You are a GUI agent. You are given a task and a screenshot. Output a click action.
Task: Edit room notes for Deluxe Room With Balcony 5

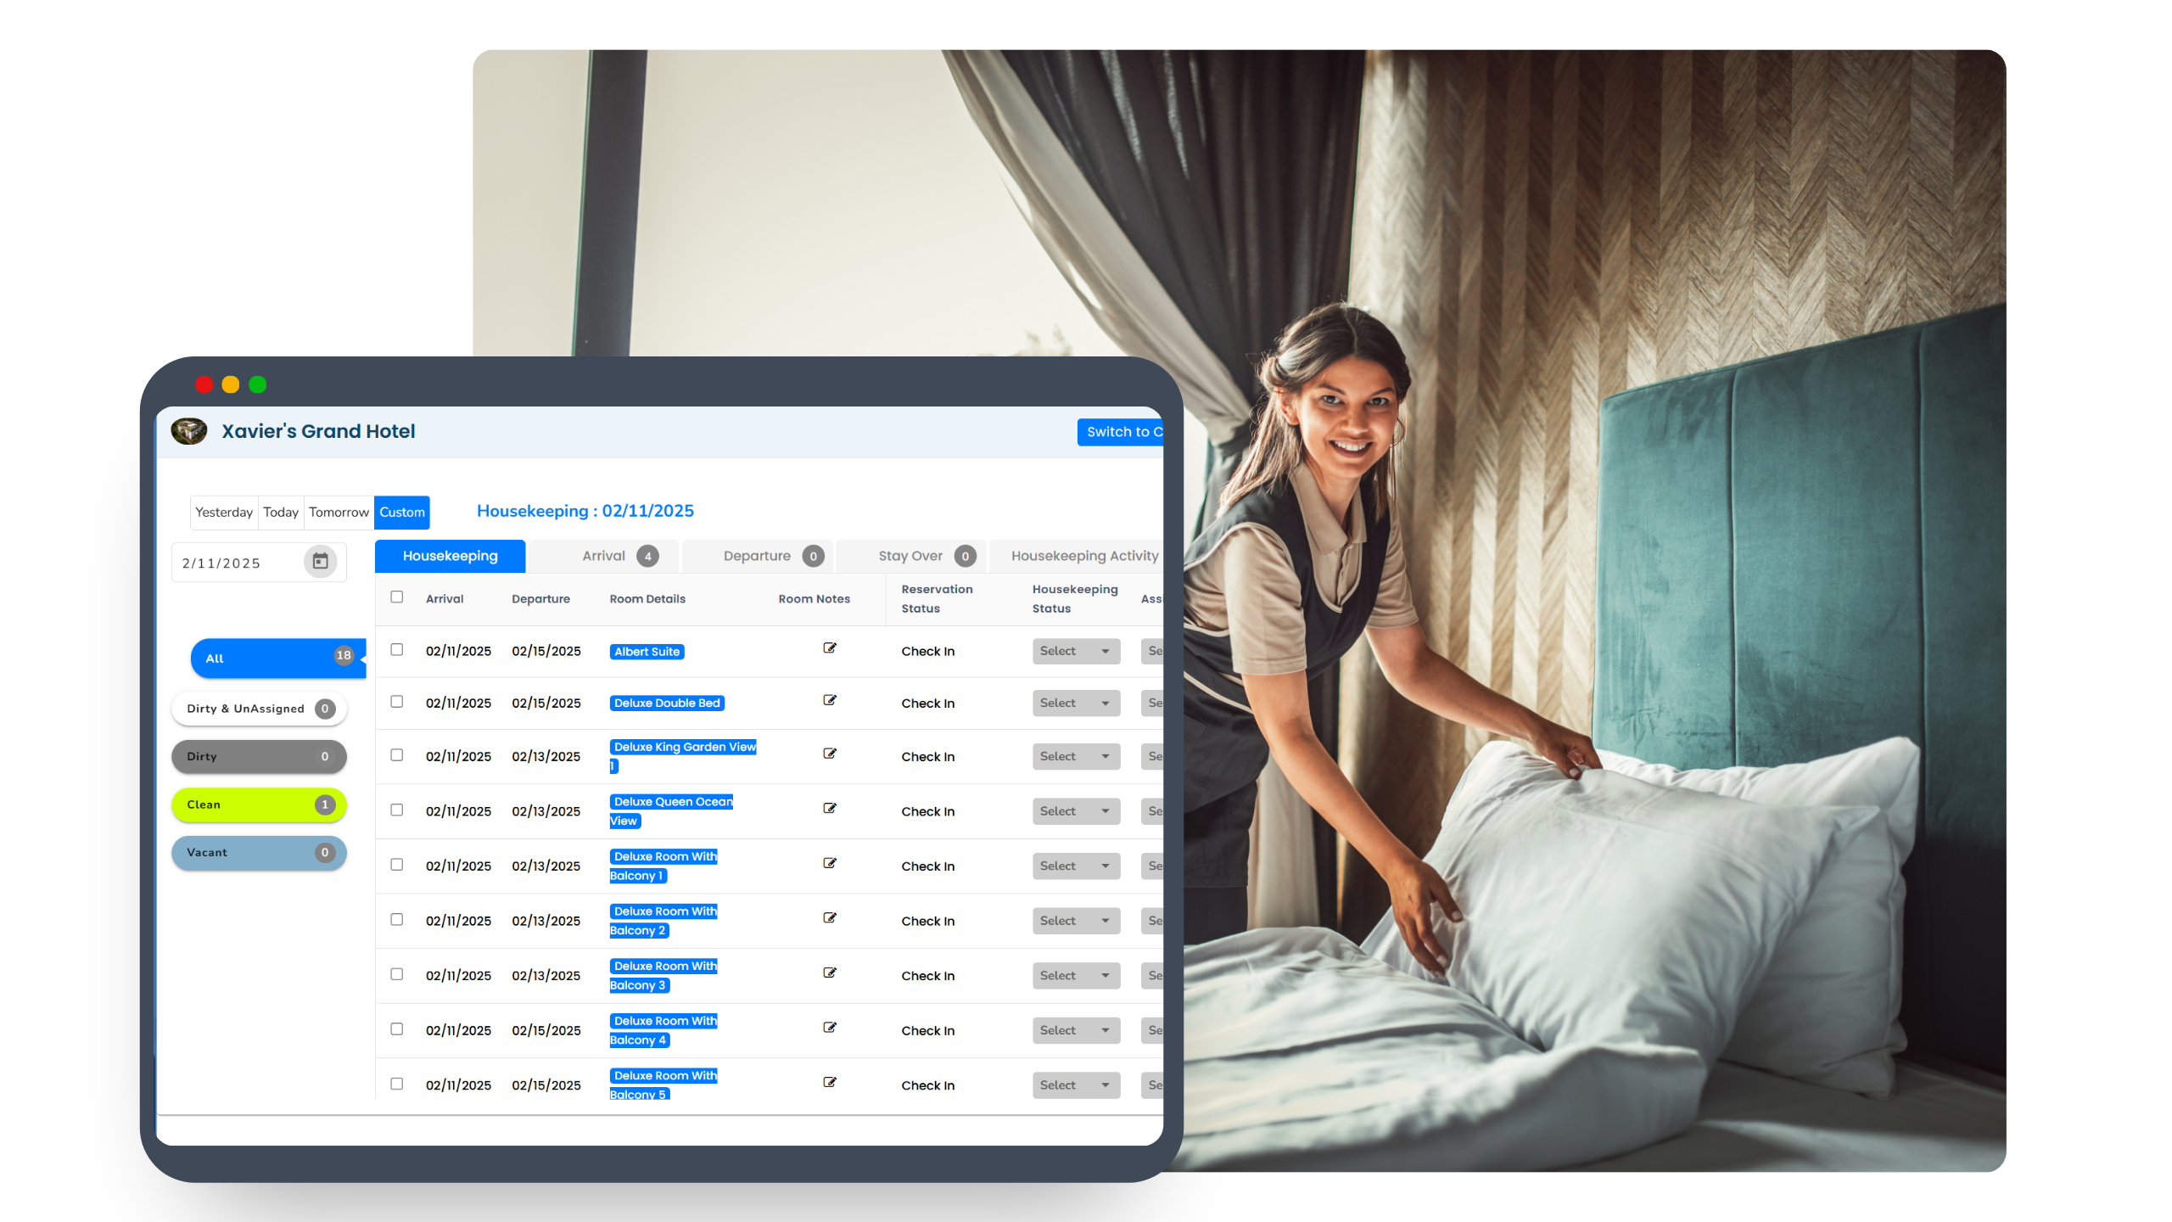pyautogui.click(x=830, y=1082)
